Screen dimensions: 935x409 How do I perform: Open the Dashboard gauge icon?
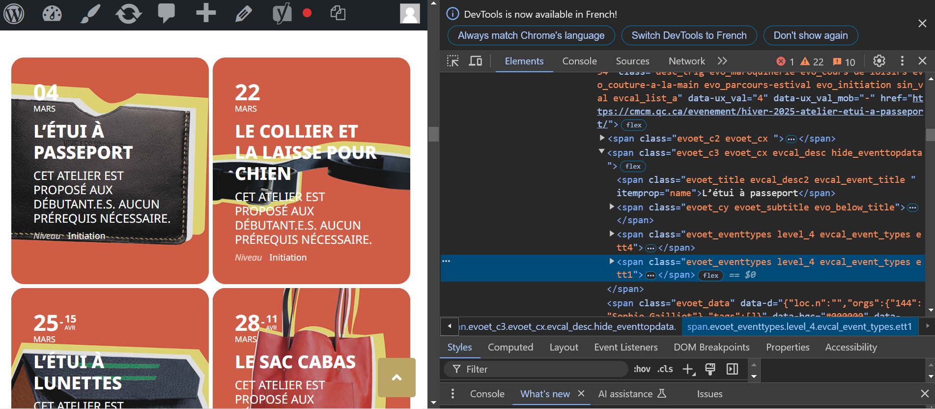pos(52,14)
